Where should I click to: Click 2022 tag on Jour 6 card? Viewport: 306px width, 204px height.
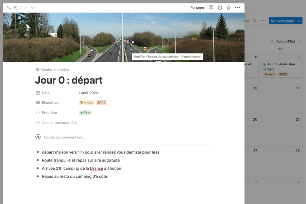pos(283,74)
